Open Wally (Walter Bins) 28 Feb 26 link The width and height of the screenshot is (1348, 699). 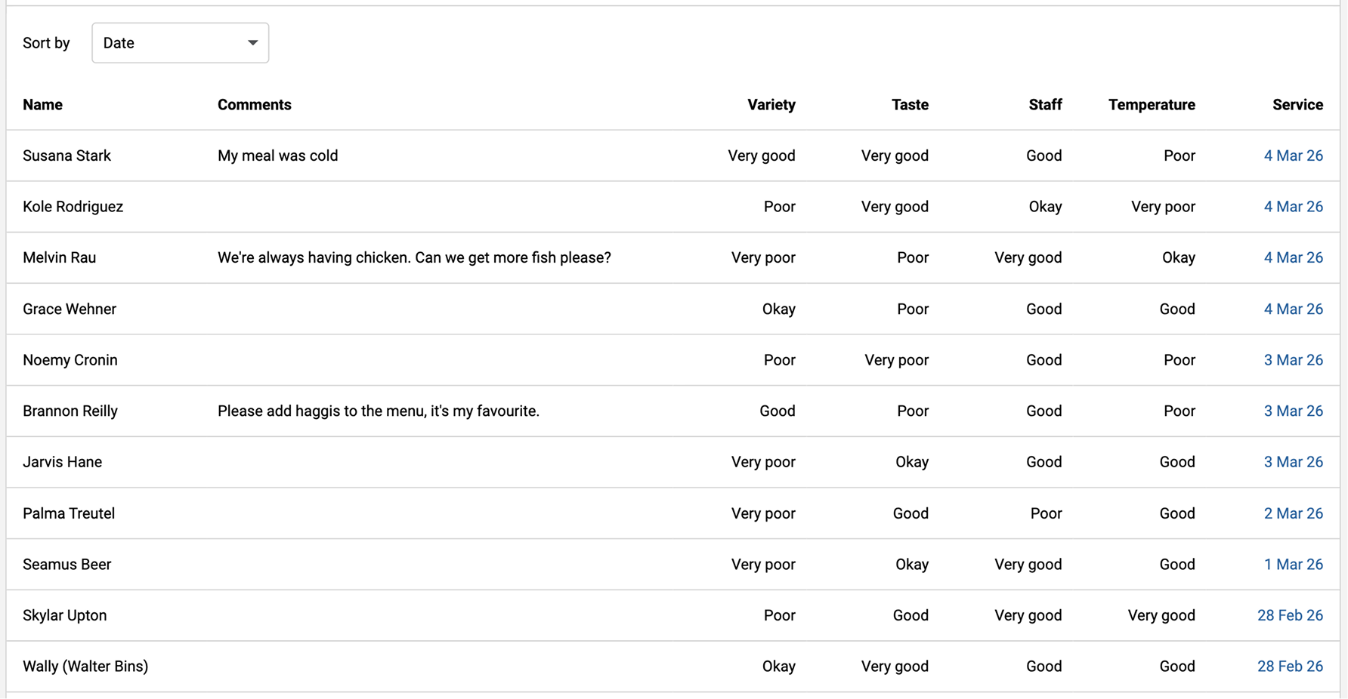tap(1290, 667)
